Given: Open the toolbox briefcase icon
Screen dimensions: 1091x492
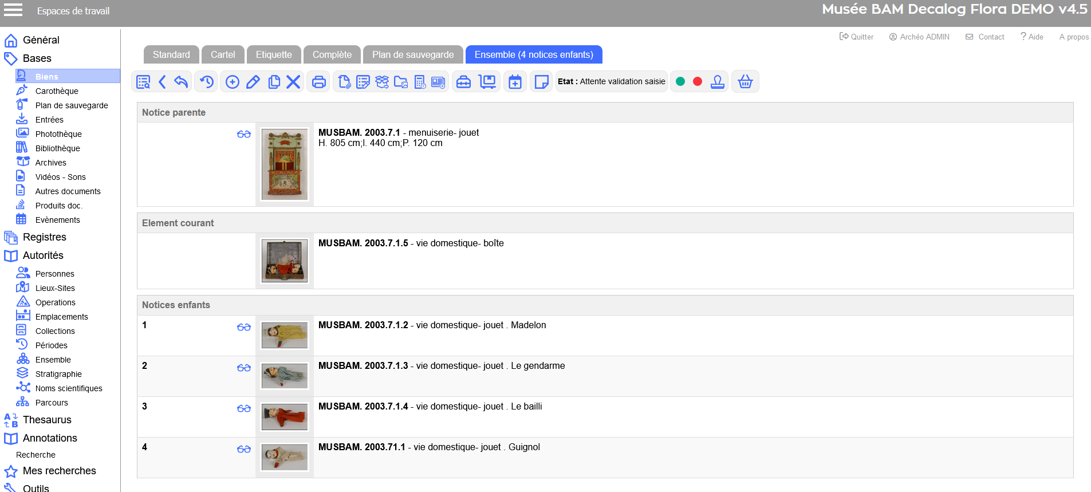Looking at the screenshot, I should pos(464,82).
